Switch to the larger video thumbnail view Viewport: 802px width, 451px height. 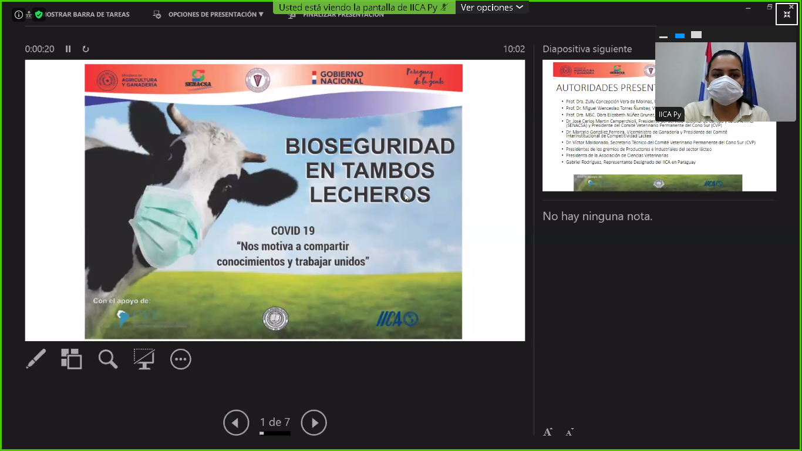click(696, 35)
